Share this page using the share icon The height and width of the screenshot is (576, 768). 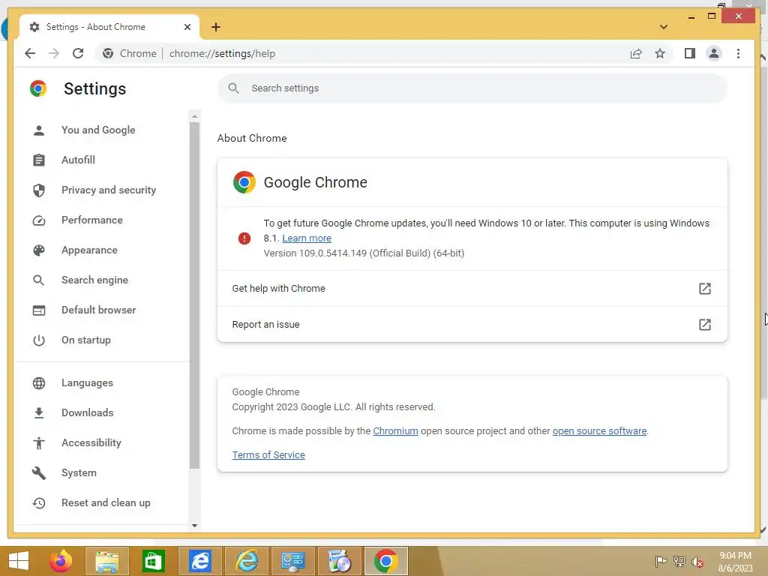(636, 53)
